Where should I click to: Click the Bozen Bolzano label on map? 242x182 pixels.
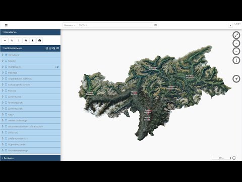148,111
